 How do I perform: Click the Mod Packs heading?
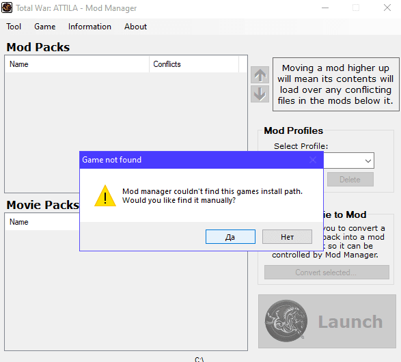tap(38, 47)
